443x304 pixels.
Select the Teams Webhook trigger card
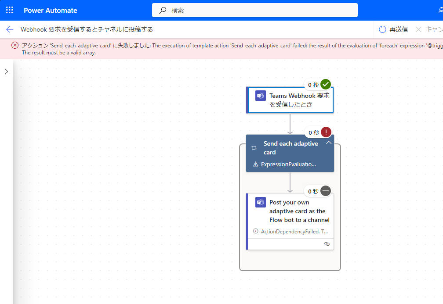click(x=290, y=100)
